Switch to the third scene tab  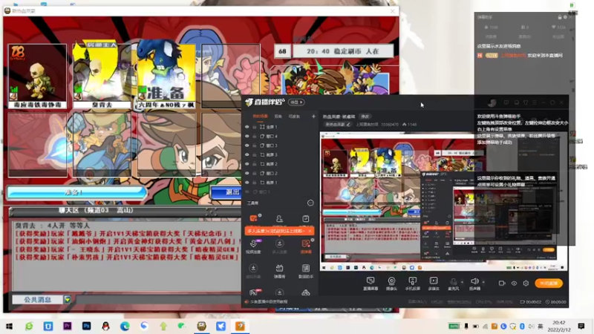[x=294, y=117]
